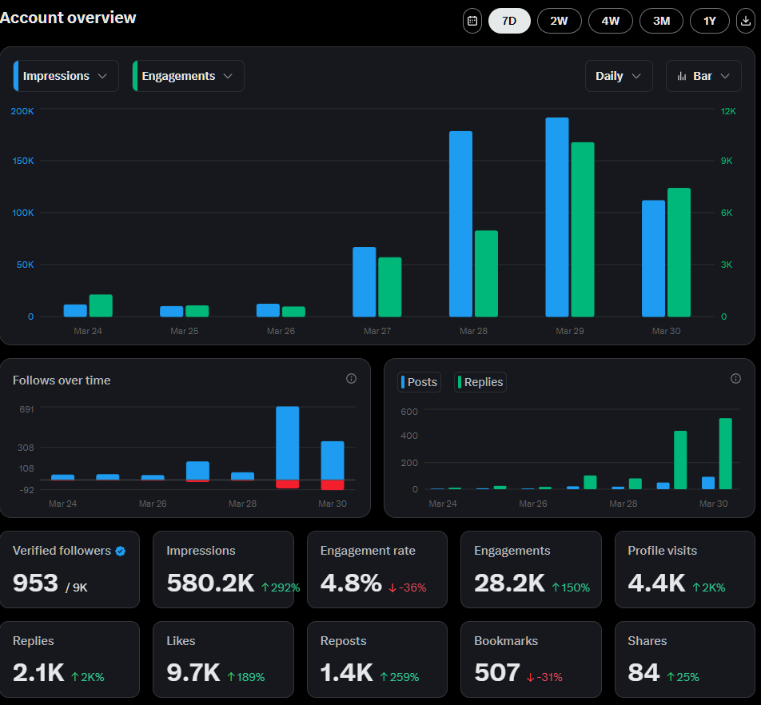Open the calendar date picker icon

tap(472, 21)
